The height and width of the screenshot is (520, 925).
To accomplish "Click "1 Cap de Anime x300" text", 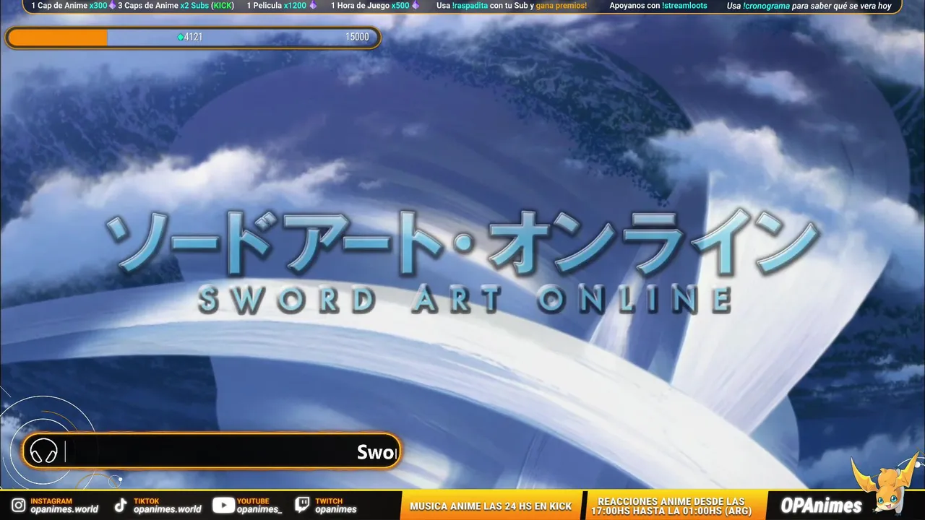I will click(69, 6).
